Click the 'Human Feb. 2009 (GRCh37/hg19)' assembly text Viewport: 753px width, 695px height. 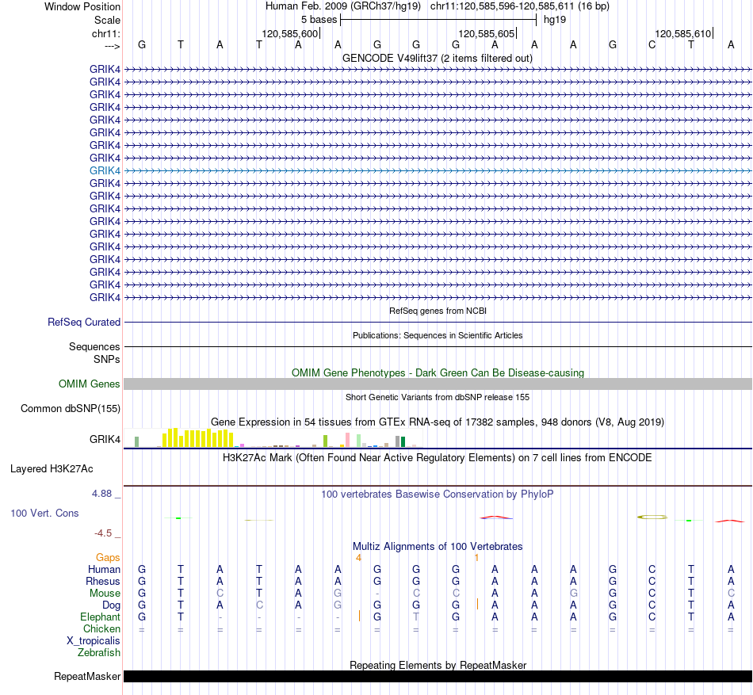click(343, 6)
